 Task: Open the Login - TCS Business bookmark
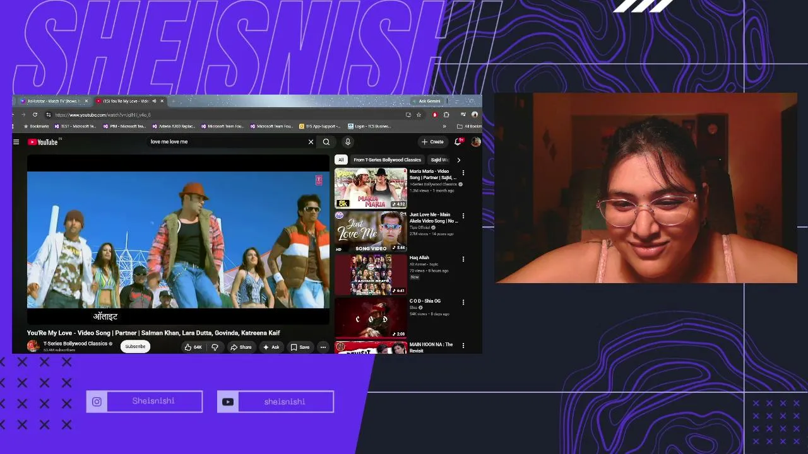point(369,126)
